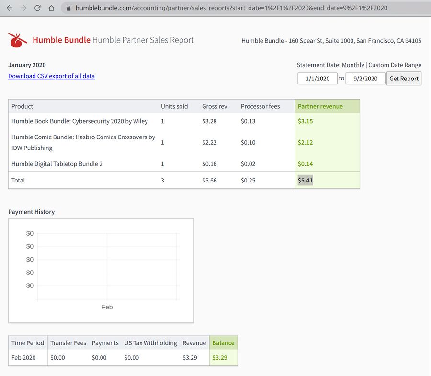Click the Transfer Fees column header

click(x=68, y=343)
